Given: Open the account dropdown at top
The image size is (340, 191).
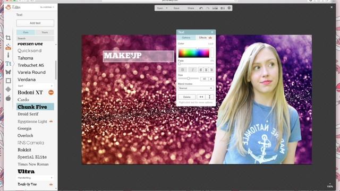Looking at the screenshot, I should (47, 7).
